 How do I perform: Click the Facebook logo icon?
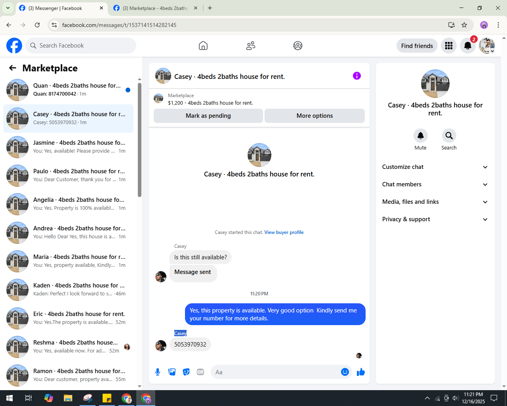coord(14,46)
